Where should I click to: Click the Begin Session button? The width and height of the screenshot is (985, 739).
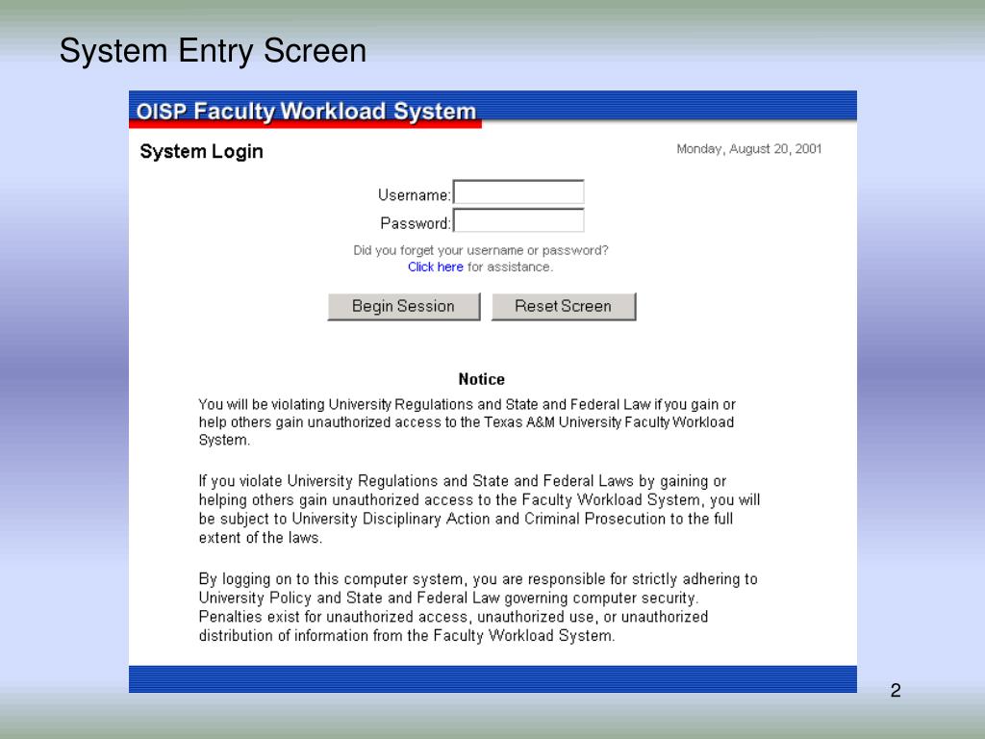pyautogui.click(x=404, y=307)
